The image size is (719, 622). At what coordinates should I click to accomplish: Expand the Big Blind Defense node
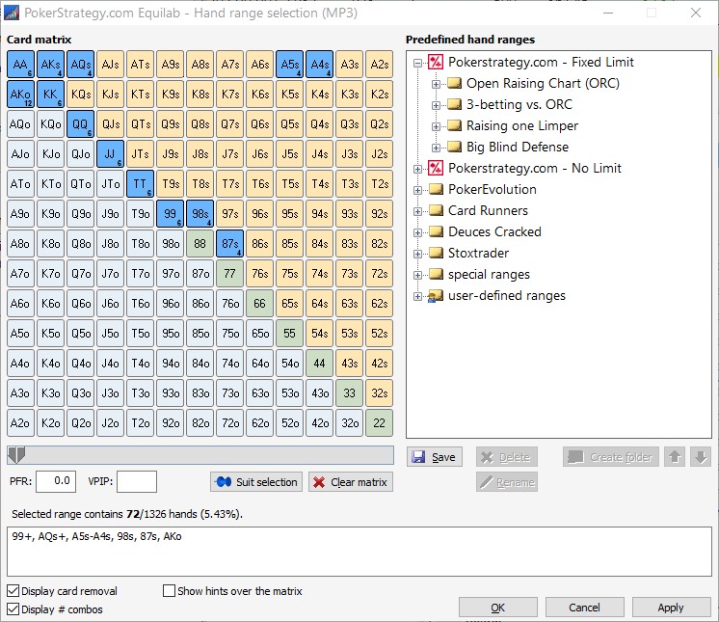pos(436,148)
